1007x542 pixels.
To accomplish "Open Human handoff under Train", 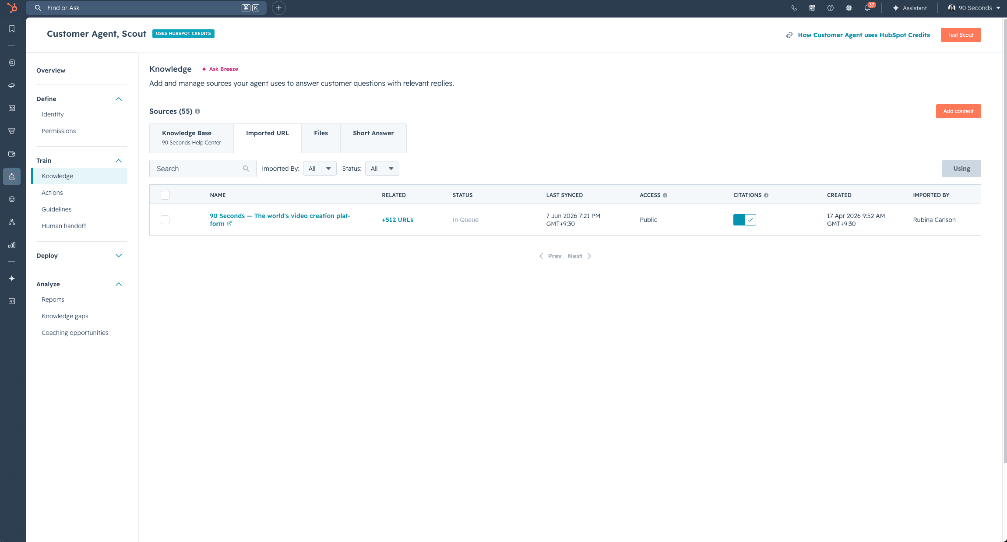I will pos(64,226).
